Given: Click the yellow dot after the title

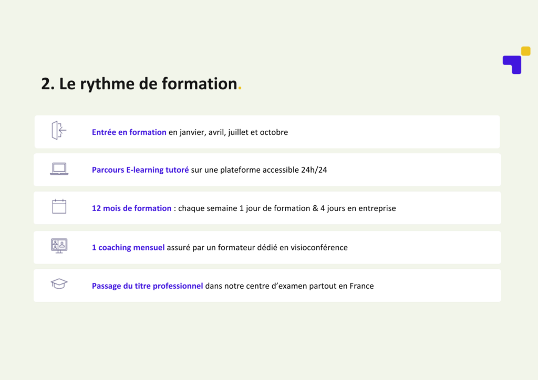Looking at the screenshot, I should coord(240,89).
